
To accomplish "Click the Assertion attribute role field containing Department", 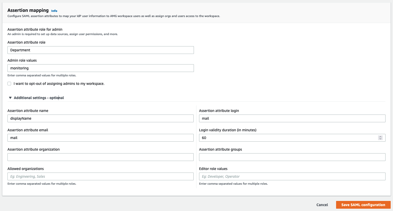I will [101, 50].
